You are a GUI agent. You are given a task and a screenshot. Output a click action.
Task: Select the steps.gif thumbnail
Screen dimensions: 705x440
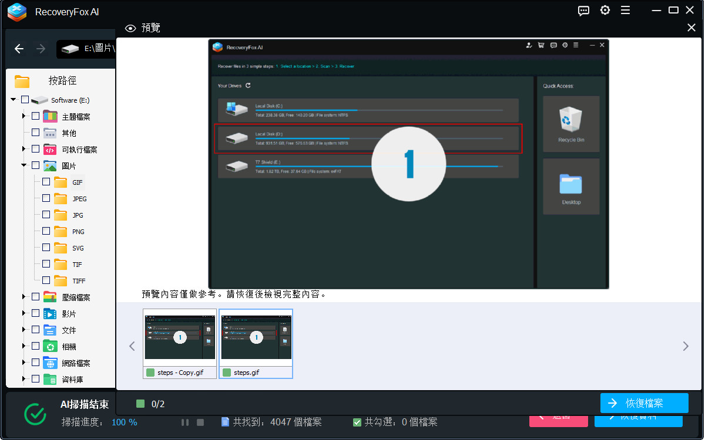(x=256, y=337)
